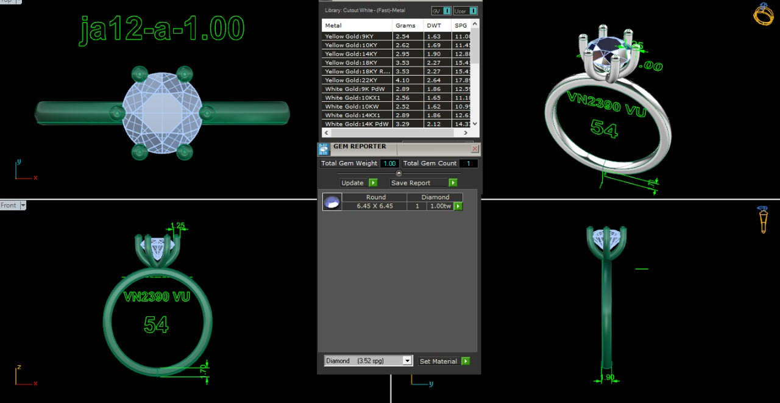Click the green arrow next to Update
Screen dimensions: 780x403
tap(373, 183)
